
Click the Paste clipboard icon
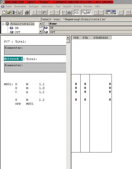pyautogui.click(x=45, y=12)
